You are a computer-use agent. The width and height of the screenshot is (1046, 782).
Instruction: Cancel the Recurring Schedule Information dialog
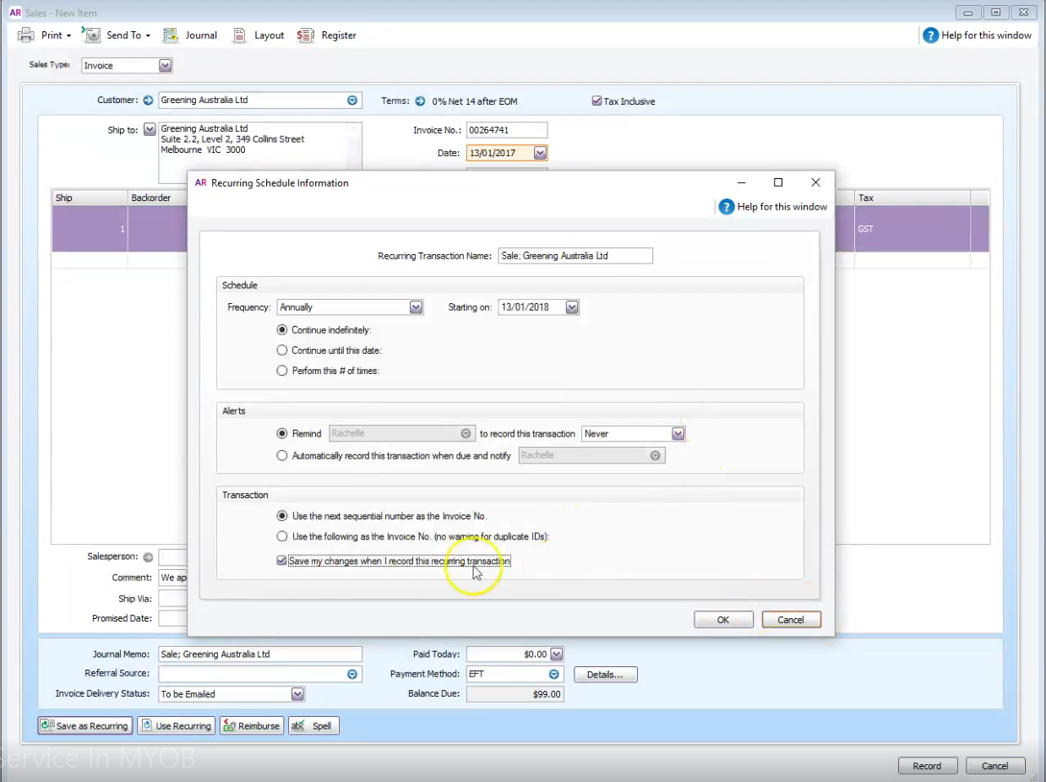[x=791, y=620]
